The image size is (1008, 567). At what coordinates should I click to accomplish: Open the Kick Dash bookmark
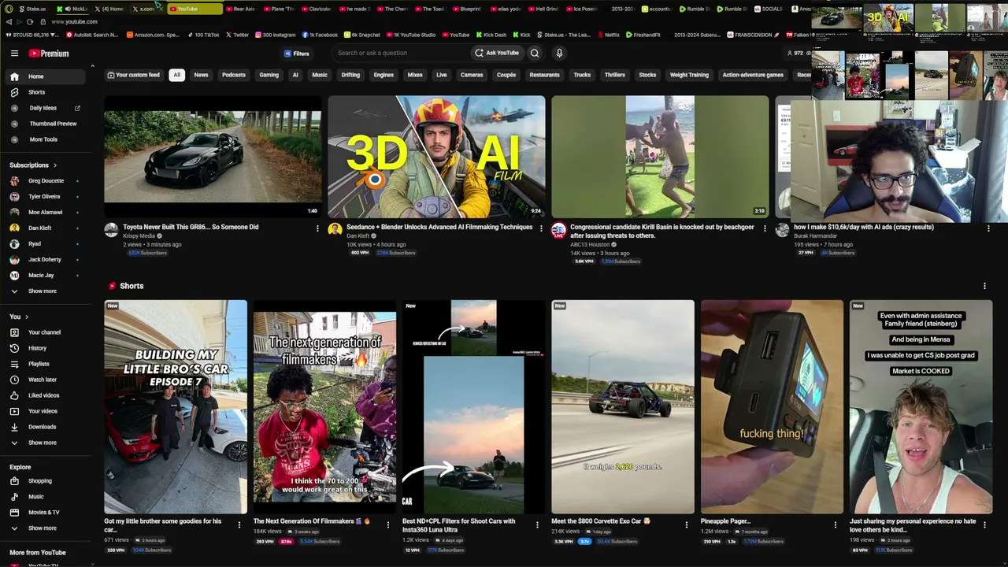pyautogui.click(x=492, y=35)
